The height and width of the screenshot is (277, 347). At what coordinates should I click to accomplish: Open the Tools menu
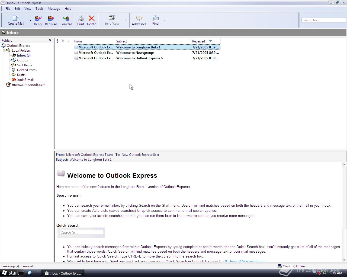tap(39, 9)
